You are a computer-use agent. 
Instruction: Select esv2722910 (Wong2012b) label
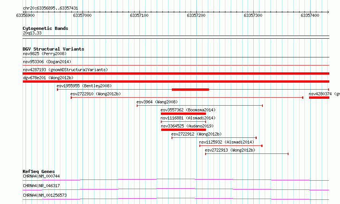coord(96,94)
